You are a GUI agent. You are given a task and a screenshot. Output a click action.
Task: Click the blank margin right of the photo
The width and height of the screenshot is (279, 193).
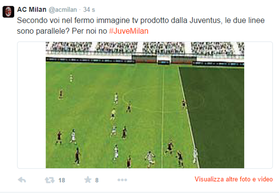pyautogui.click(x=258, y=105)
